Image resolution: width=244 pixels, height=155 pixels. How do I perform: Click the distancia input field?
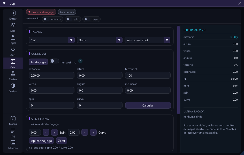tap(52, 75)
